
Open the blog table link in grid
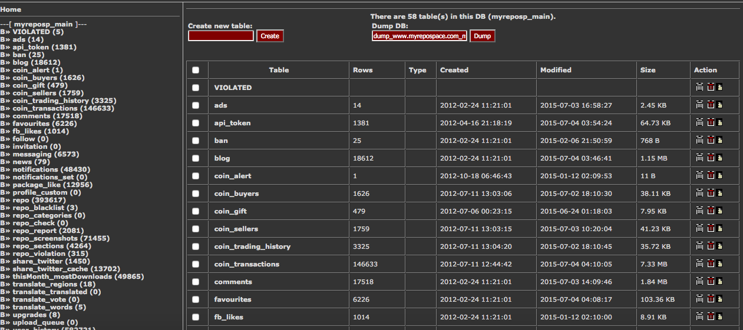pos(222,158)
